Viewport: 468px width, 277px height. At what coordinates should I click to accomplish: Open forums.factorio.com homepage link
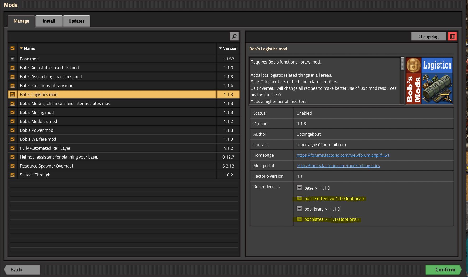click(x=343, y=155)
